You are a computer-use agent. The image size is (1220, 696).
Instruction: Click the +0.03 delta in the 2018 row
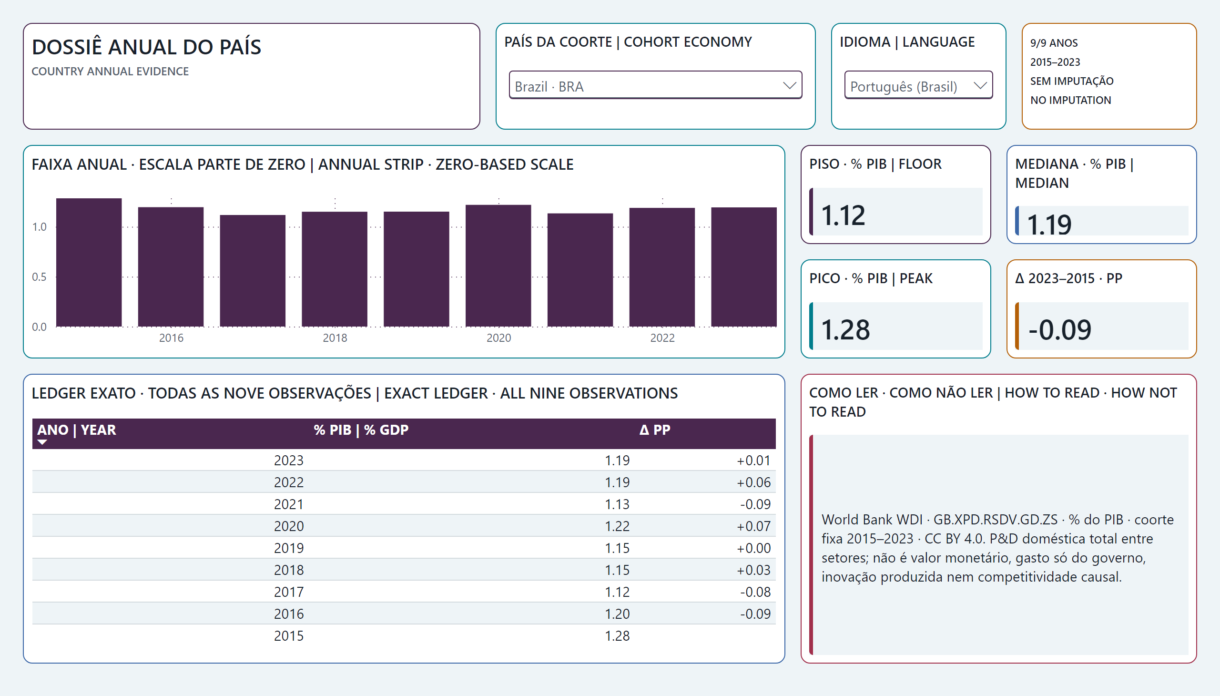point(753,570)
